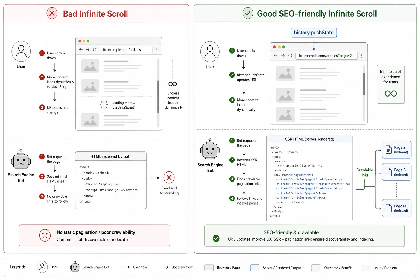The width and height of the screenshot is (420, 280).
Task: Follow the /articles?page=1 rel="prev" link in the code
Action: coord(310,179)
